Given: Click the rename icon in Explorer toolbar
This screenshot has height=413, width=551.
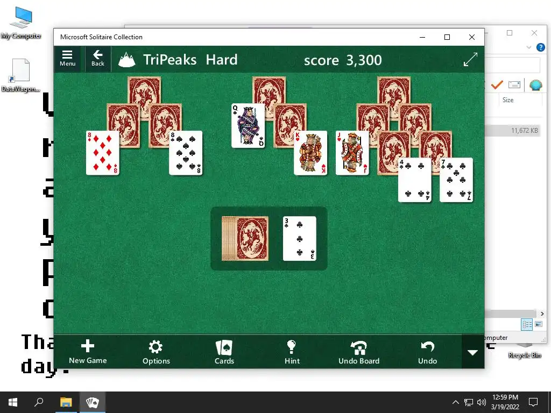Looking at the screenshot, I should [514, 84].
